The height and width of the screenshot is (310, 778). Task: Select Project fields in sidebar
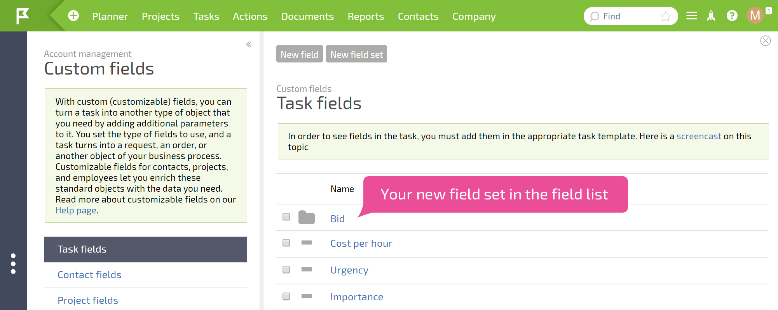point(145,300)
